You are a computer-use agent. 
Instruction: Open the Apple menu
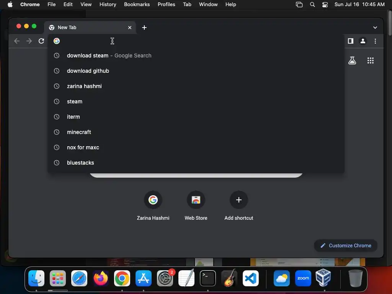click(x=10, y=4)
